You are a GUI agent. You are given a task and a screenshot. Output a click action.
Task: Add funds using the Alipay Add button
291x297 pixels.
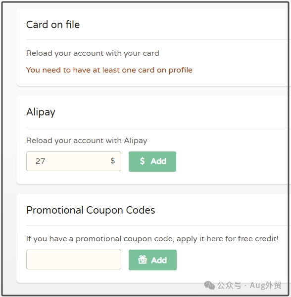coord(152,161)
